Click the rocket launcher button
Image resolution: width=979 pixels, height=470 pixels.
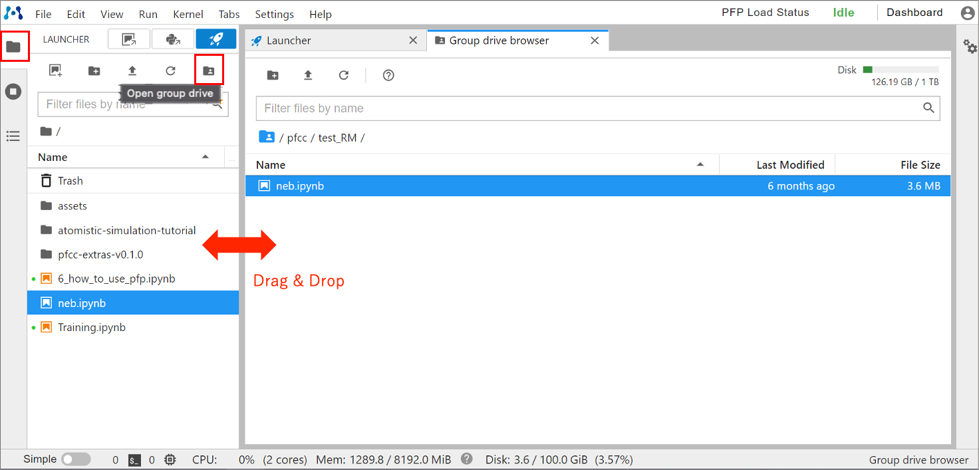(216, 39)
